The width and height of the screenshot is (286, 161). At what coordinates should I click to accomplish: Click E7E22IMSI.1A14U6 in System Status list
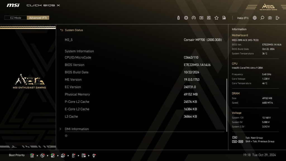(x=197, y=65)
